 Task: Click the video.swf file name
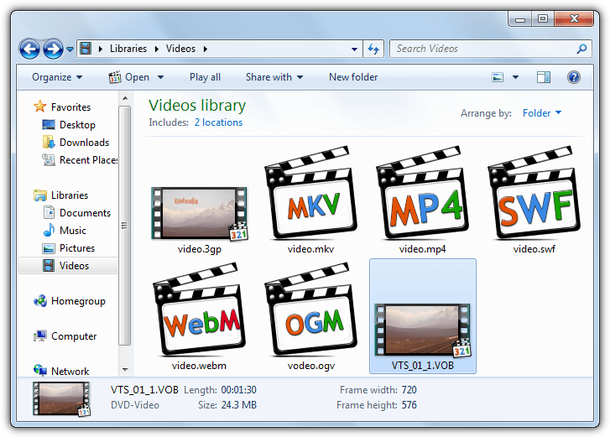coord(534,249)
